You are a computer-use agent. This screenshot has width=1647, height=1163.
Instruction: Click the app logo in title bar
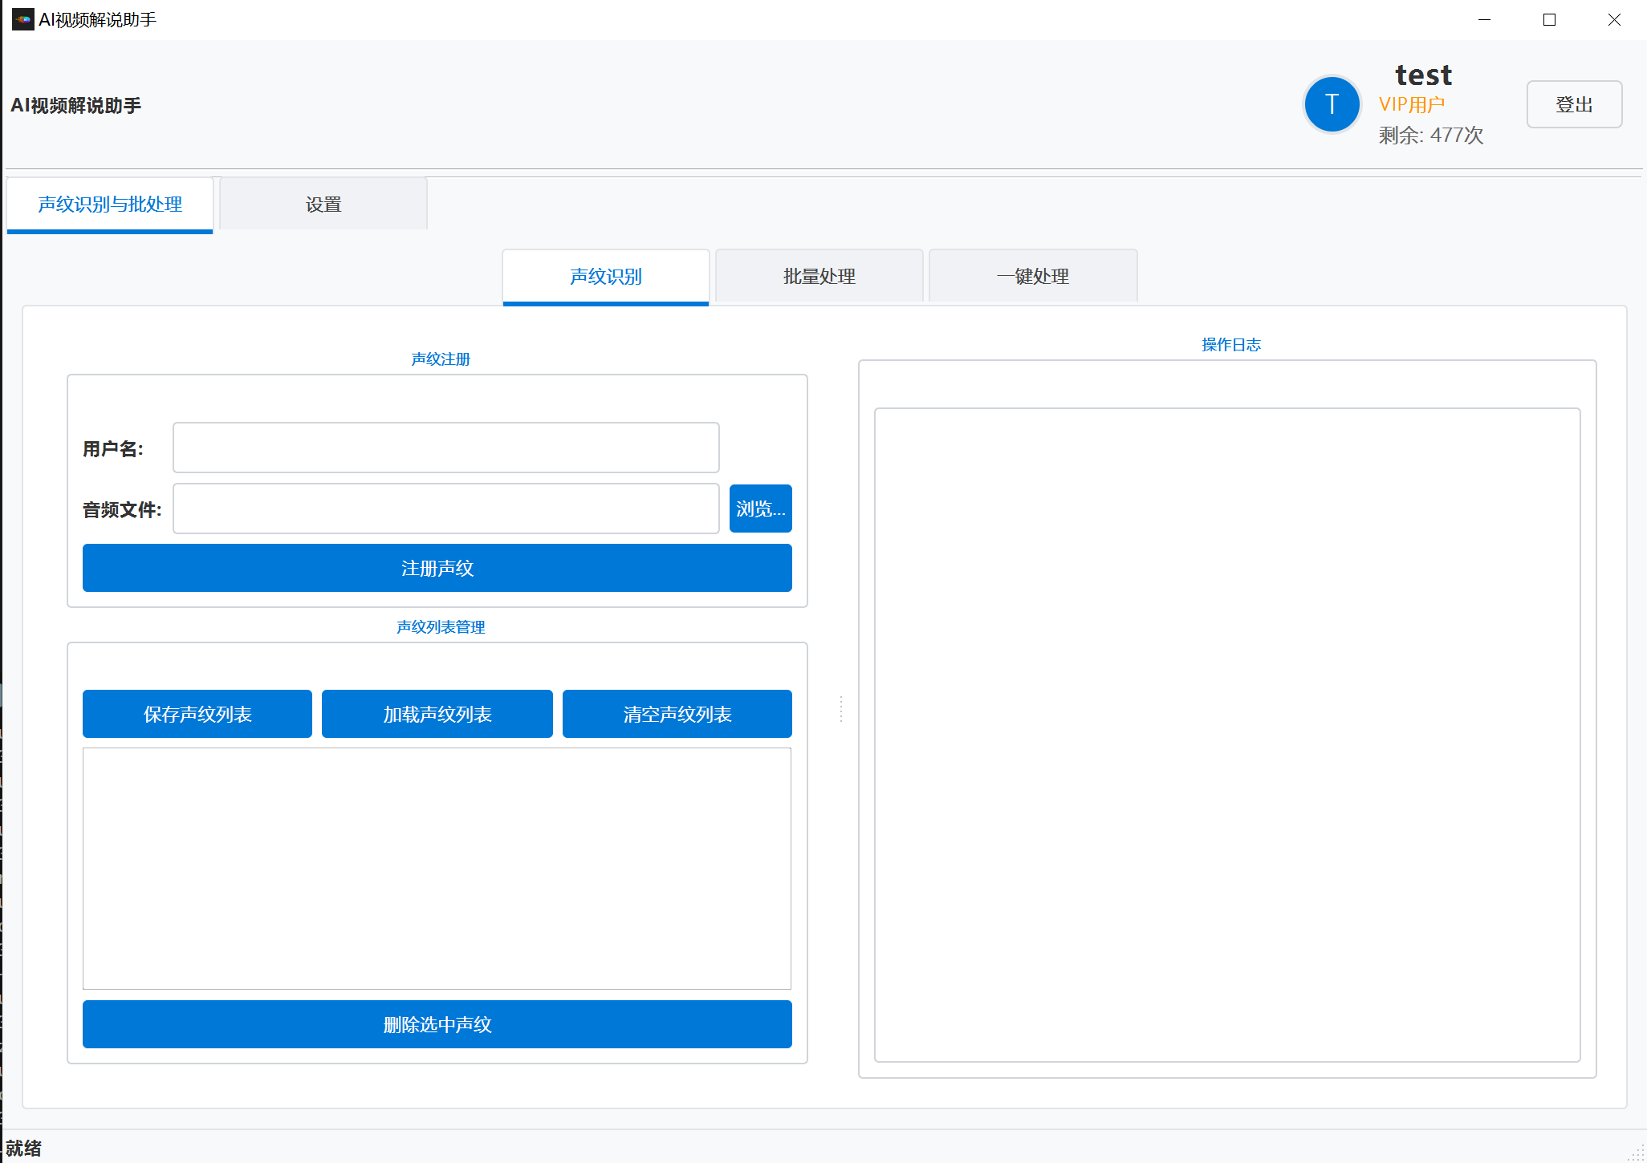(22, 19)
